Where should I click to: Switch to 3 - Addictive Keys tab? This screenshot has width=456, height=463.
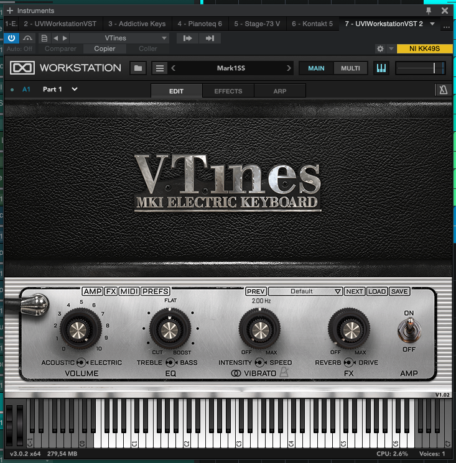pyautogui.click(x=137, y=24)
